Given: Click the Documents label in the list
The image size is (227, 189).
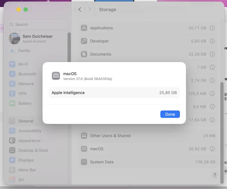Looking at the screenshot, I should [100, 54].
